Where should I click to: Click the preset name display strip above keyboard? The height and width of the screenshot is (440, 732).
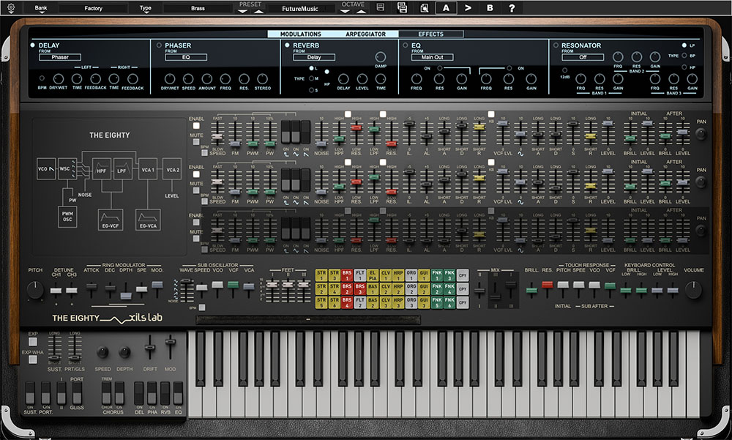(308, 320)
